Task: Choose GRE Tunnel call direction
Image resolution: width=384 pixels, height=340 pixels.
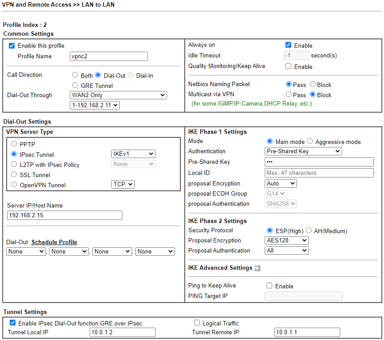Action: click(75, 85)
